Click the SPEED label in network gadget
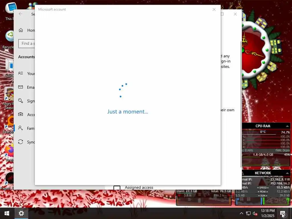This screenshot has height=219, width=292. (x=263, y=188)
